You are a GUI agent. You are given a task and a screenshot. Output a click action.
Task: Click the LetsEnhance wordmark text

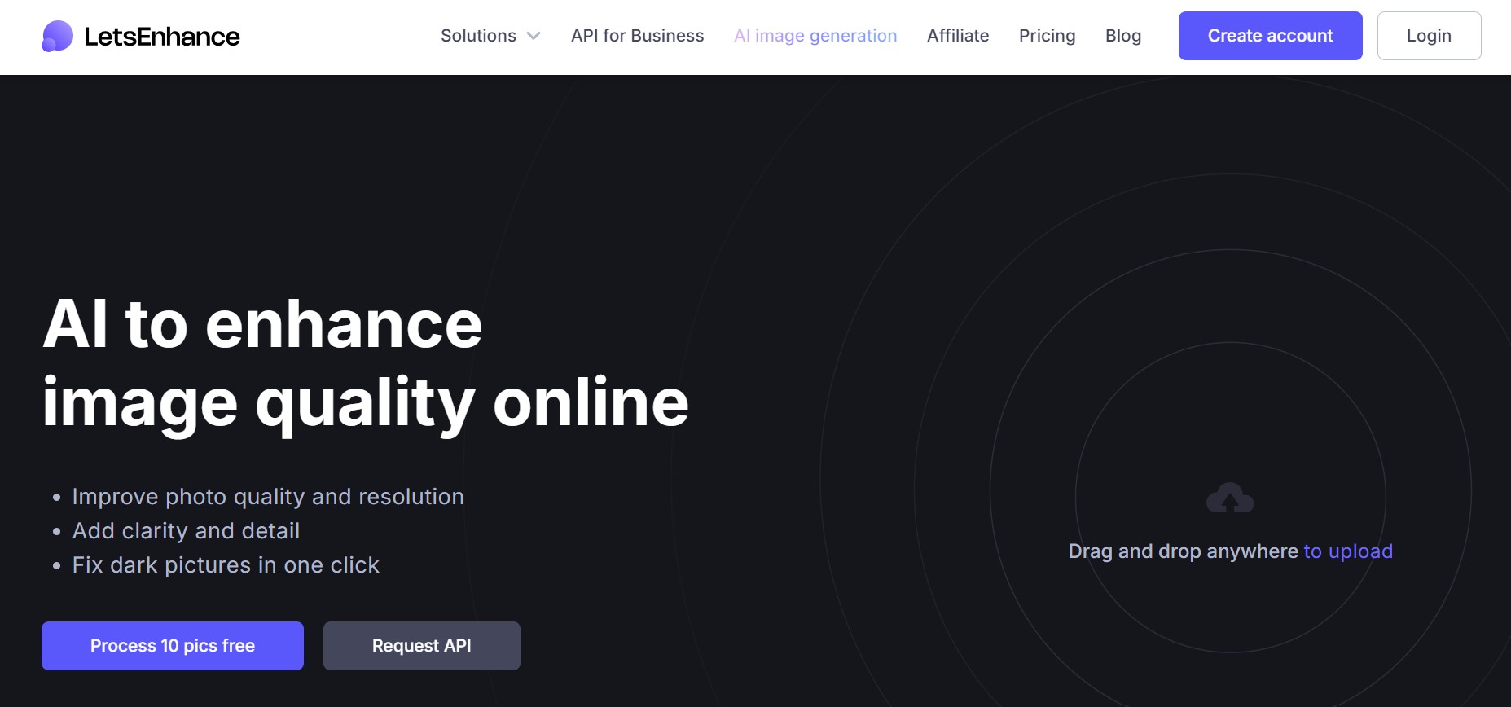pos(162,37)
